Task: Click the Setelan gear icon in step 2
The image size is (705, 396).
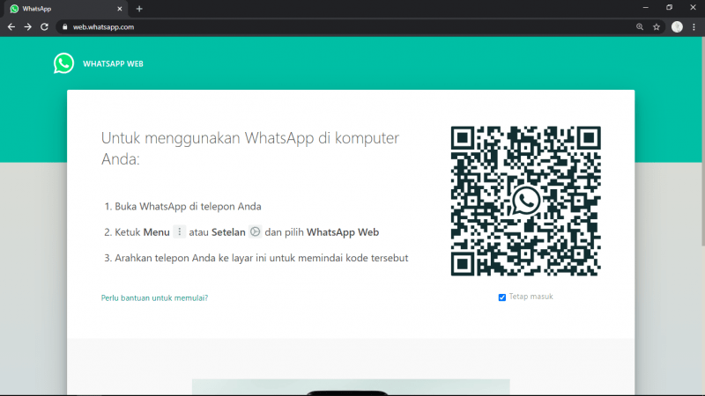Action: 255,231
